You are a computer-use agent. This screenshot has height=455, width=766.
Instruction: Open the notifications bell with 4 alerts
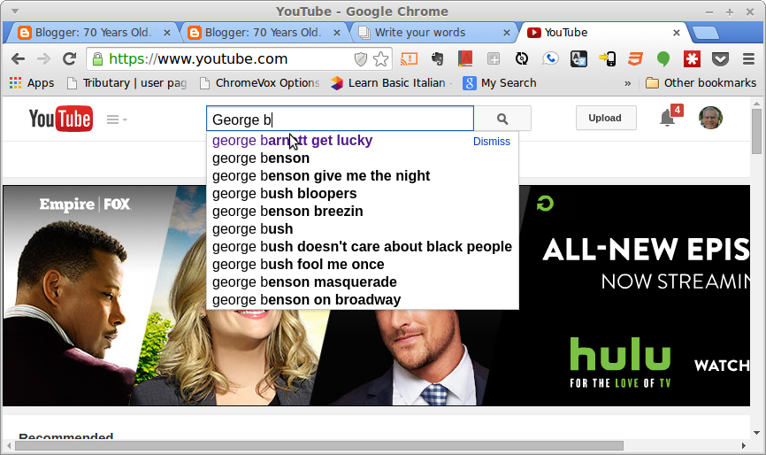tap(667, 118)
